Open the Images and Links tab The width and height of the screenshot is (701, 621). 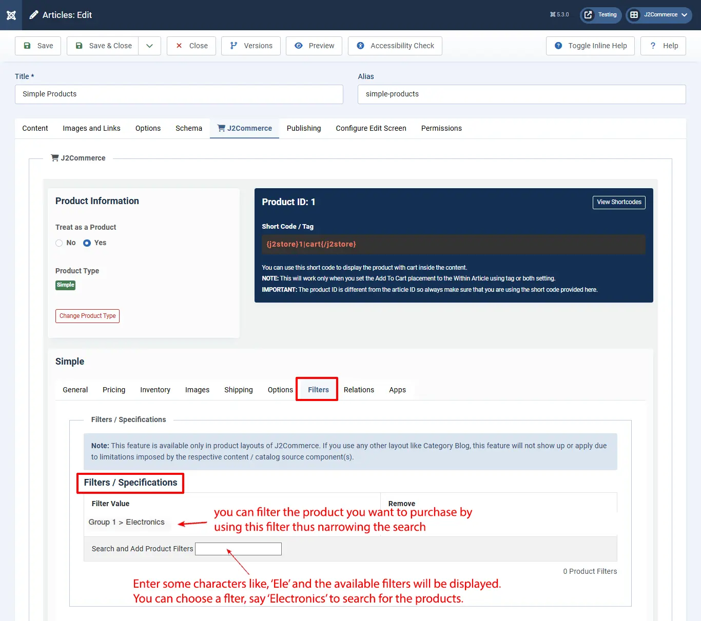coord(92,128)
